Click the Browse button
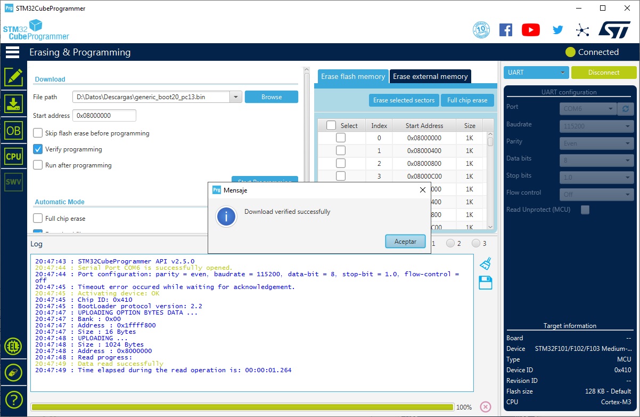This screenshot has height=417, width=640. click(x=272, y=97)
